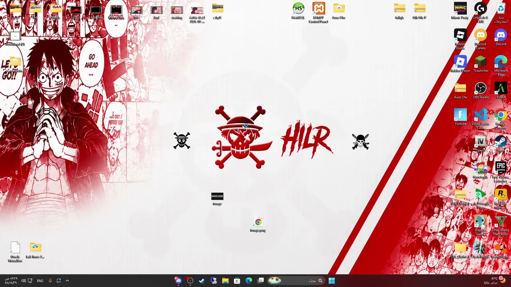Click the BeamNG.drive desktop icon
Screen dimensions: 511x287
coord(501,250)
